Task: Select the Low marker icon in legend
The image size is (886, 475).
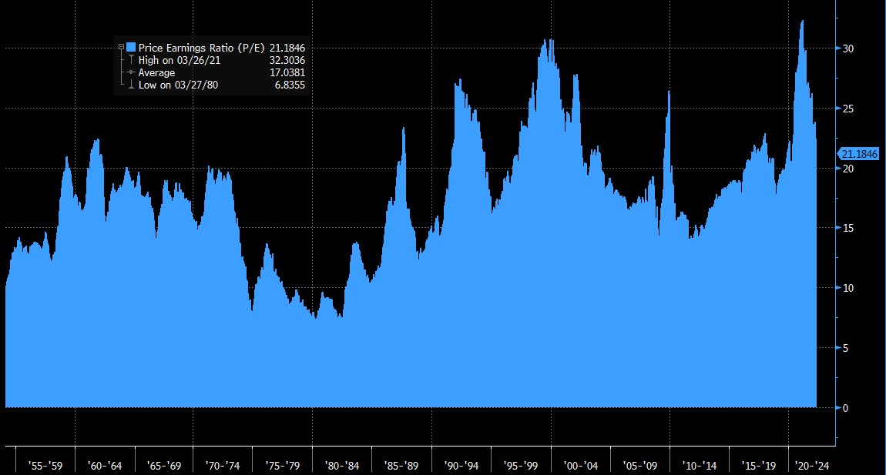Action: click(131, 85)
